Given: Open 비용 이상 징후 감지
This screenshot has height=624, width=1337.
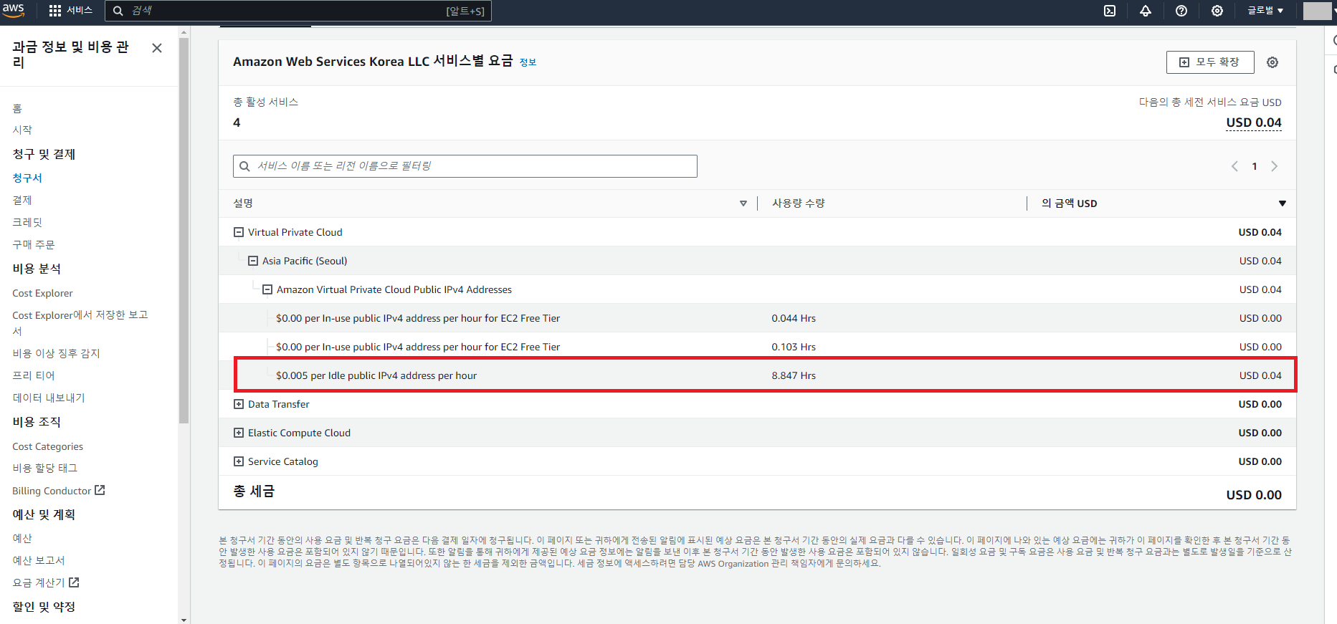Looking at the screenshot, I should 56,353.
